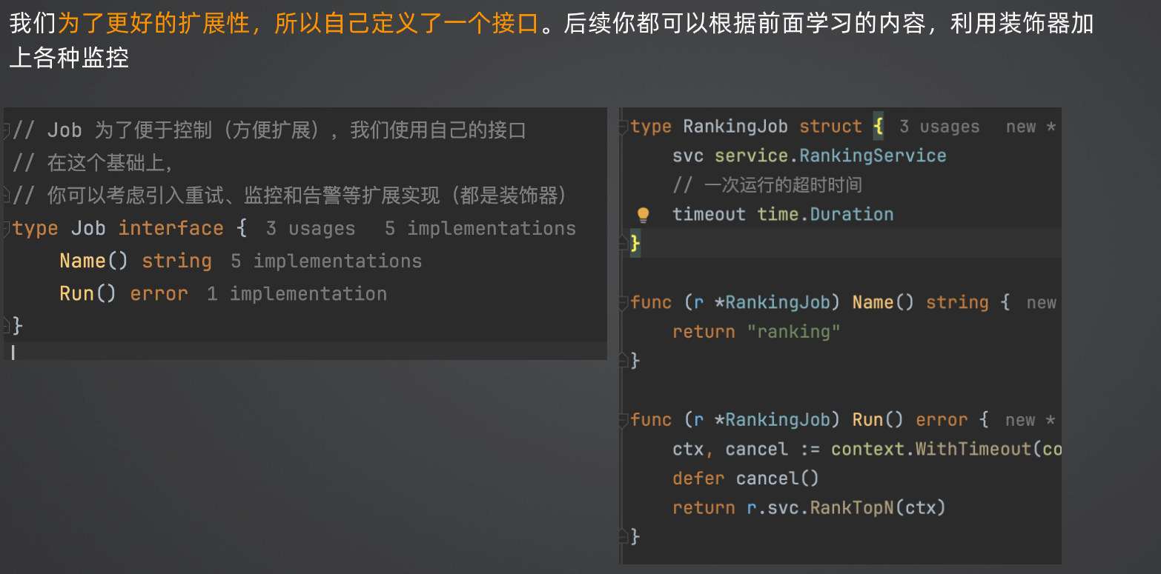Click fold end marker after return r.svc.RankTopN(ctx)
Image resolution: width=1161 pixels, height=574 pixels.
[624, 535]
